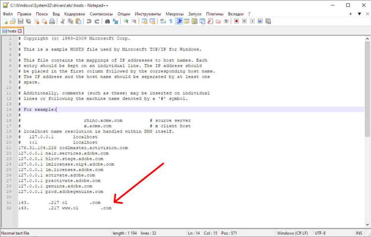Click the Zoom Out magnifier icon

[134, 21]
